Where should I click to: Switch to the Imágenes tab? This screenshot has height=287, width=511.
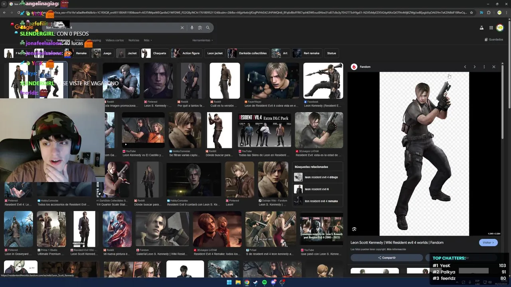pos(63,40)
